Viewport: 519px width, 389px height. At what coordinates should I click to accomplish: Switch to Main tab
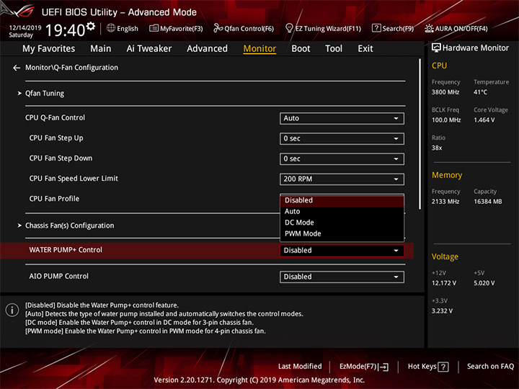[x=101, y=49]
